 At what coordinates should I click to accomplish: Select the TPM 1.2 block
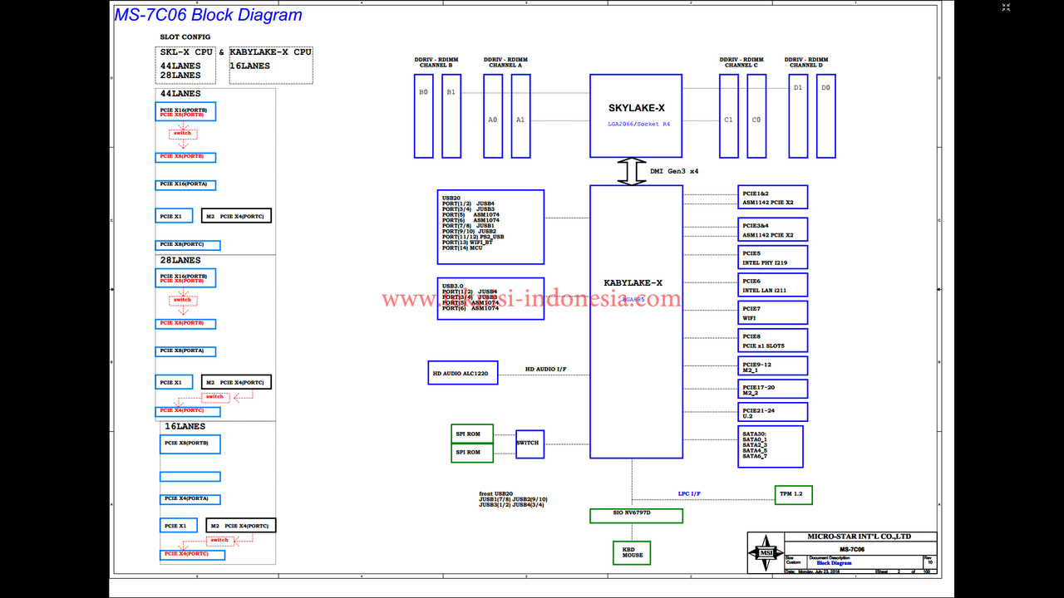coord(793,494)
